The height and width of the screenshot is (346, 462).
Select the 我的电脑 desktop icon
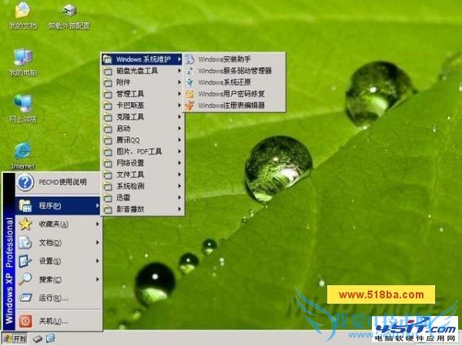22,62
